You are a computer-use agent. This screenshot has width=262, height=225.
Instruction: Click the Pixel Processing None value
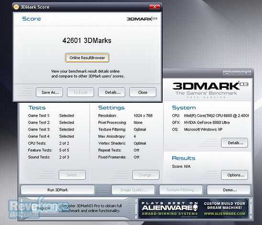click(138, 122)
